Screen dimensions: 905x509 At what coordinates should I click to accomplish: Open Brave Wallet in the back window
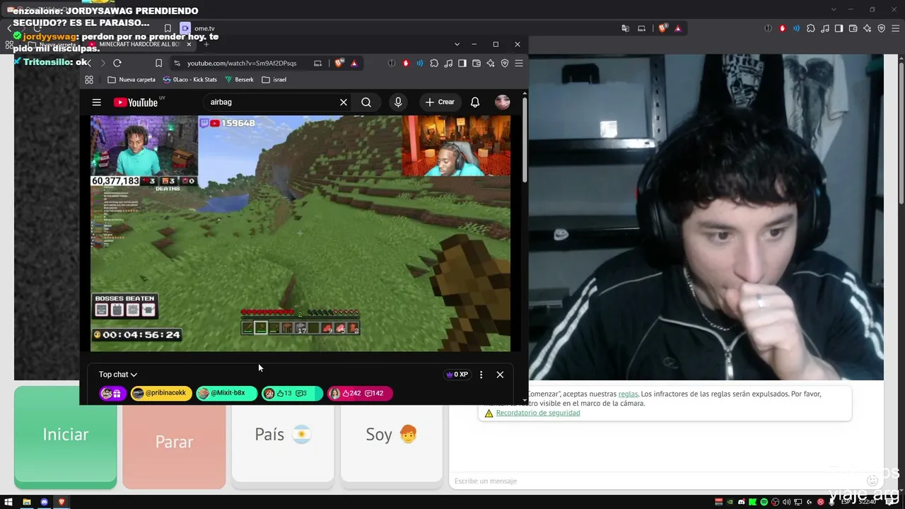(853, 28)
